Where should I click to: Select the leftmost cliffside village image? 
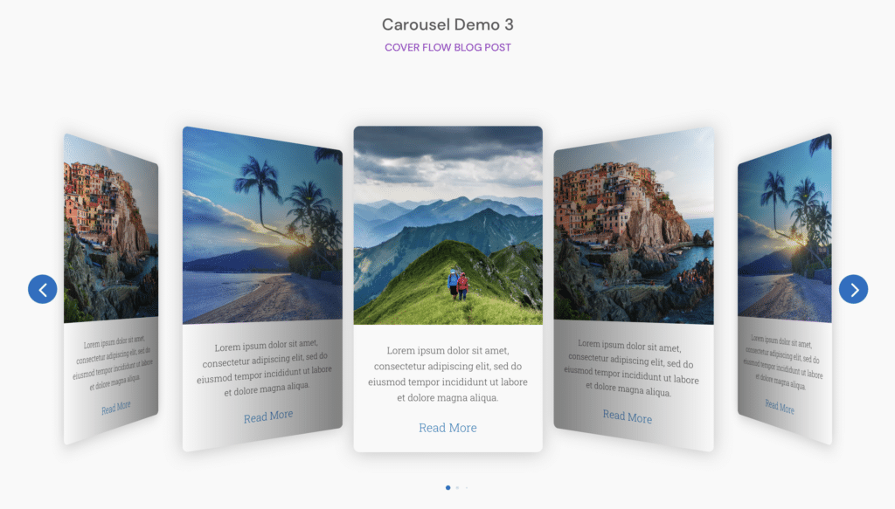111,229
